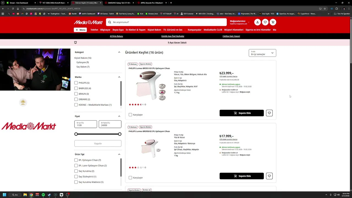Image resolution: width=352 pixels, height=198 pixels.
Task: Click the MediaMarkt logo in header
Action: tap(88, 22)
